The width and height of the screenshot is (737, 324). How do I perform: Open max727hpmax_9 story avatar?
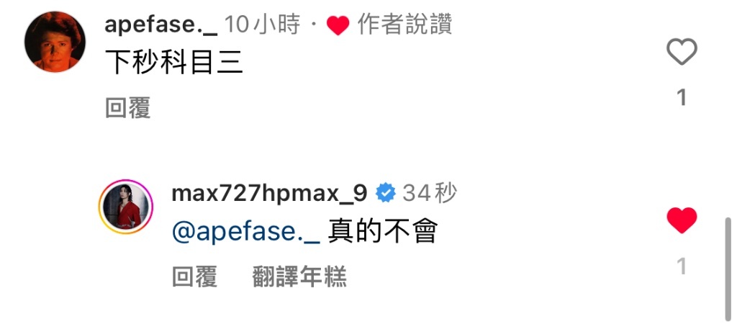tap(126, 207)
